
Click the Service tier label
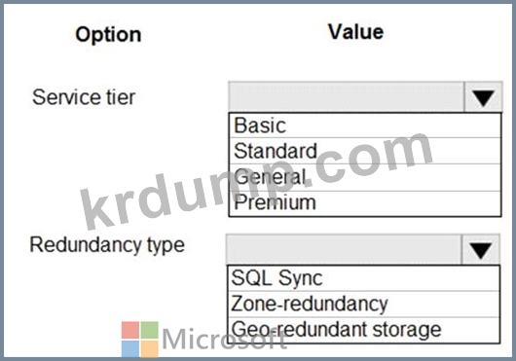click(84, 97)
